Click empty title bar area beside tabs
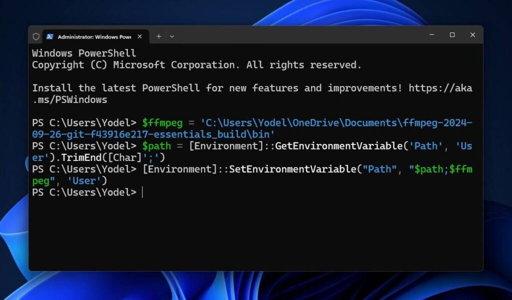The height and width of the screenshot is (300, 512). pos(300,36)
